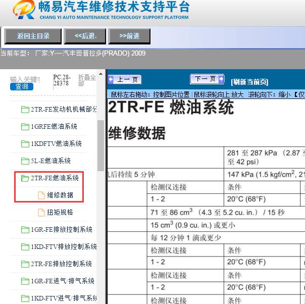This screenshot has height=304, width=305.
Task: Click 当前车型 vehicle model text
Action: click(x=73, y=53)
